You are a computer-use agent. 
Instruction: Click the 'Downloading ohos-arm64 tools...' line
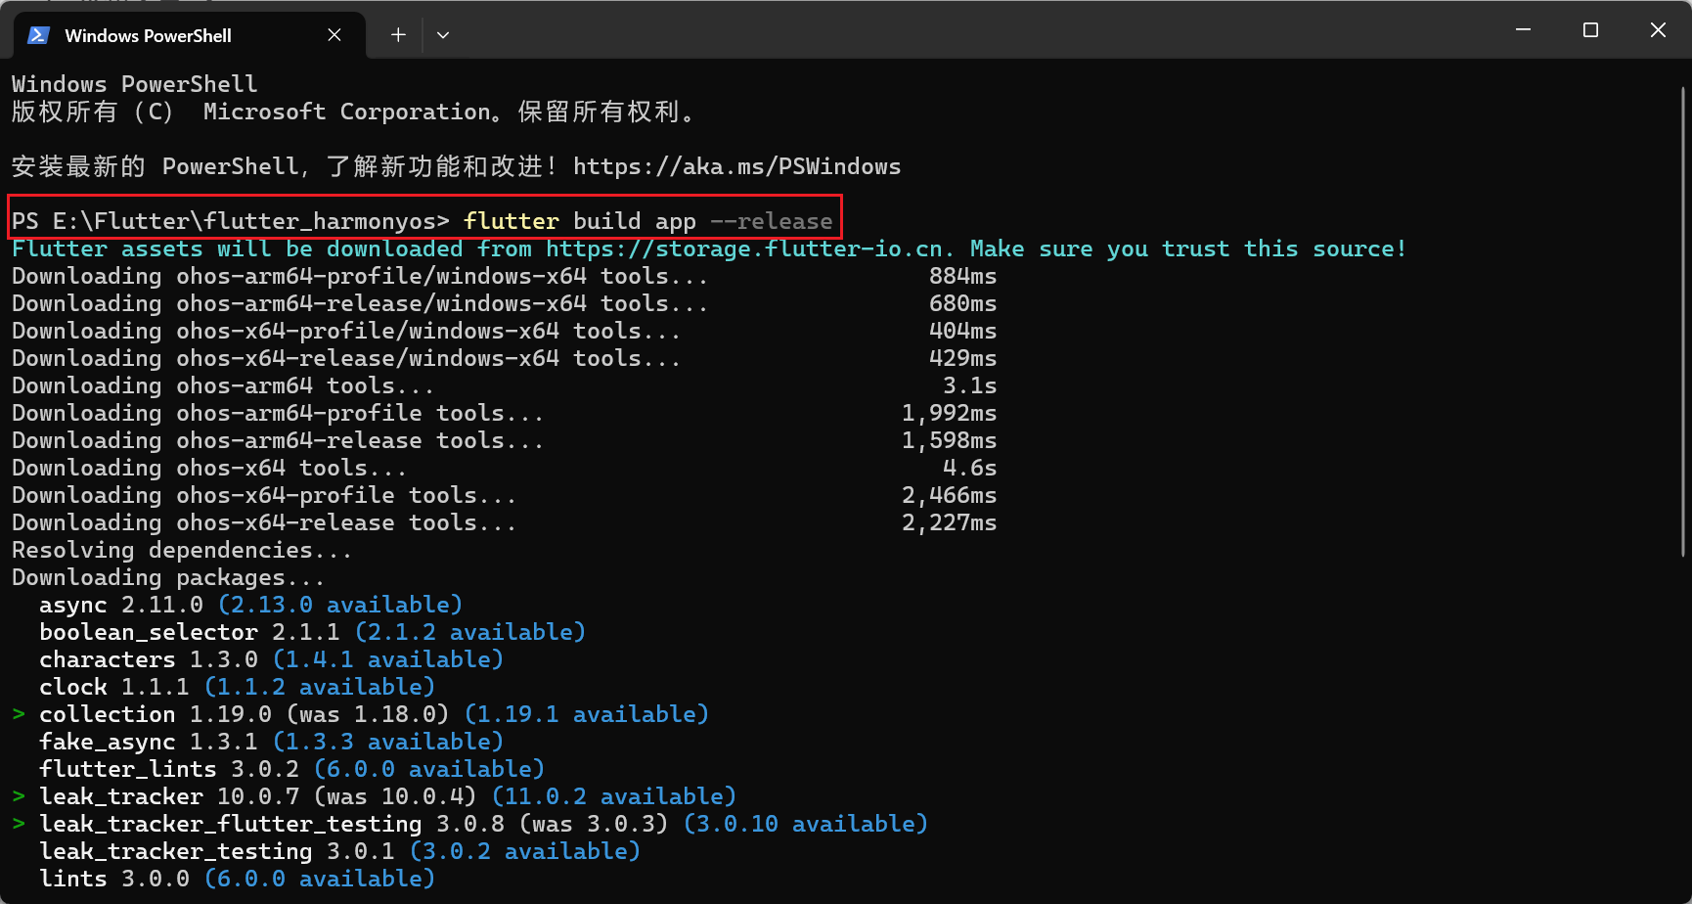point(223,385)
